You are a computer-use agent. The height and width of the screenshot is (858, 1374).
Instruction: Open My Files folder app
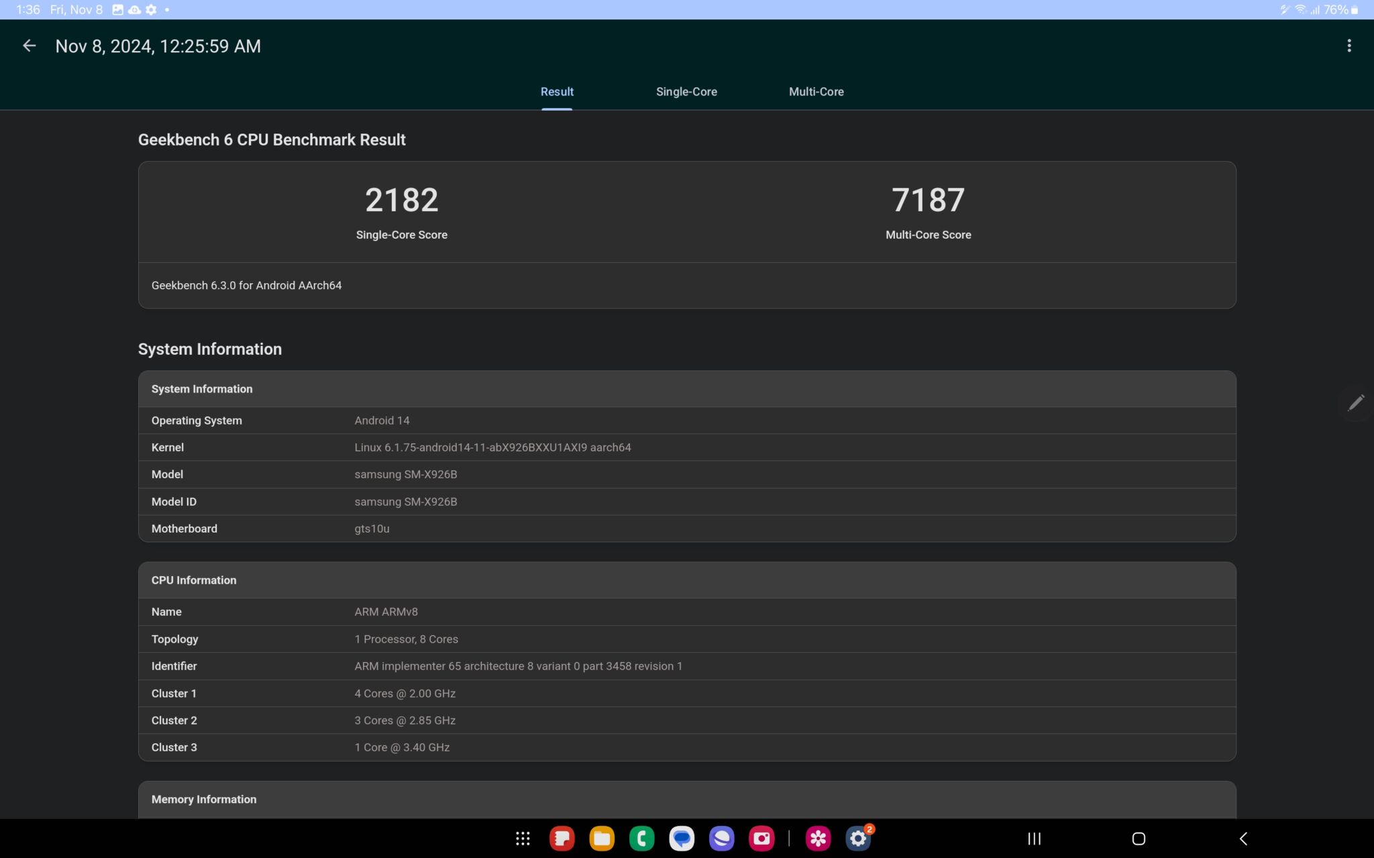[x=602, y=839]
